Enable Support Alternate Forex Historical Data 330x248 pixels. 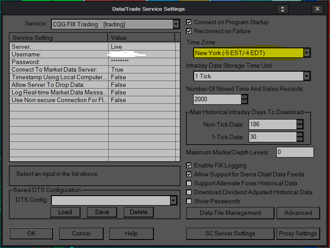tap(189, 184)
